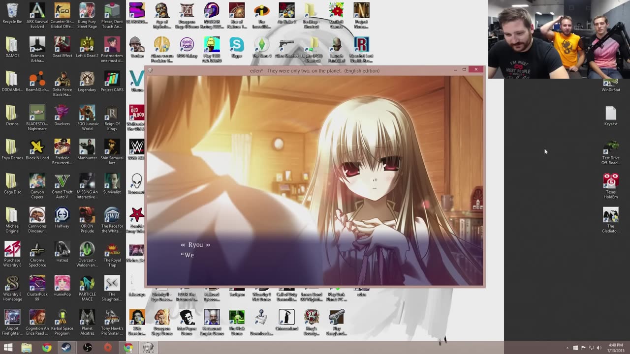Click the Batman Arkham shortcut

click(x=37, y=49)
